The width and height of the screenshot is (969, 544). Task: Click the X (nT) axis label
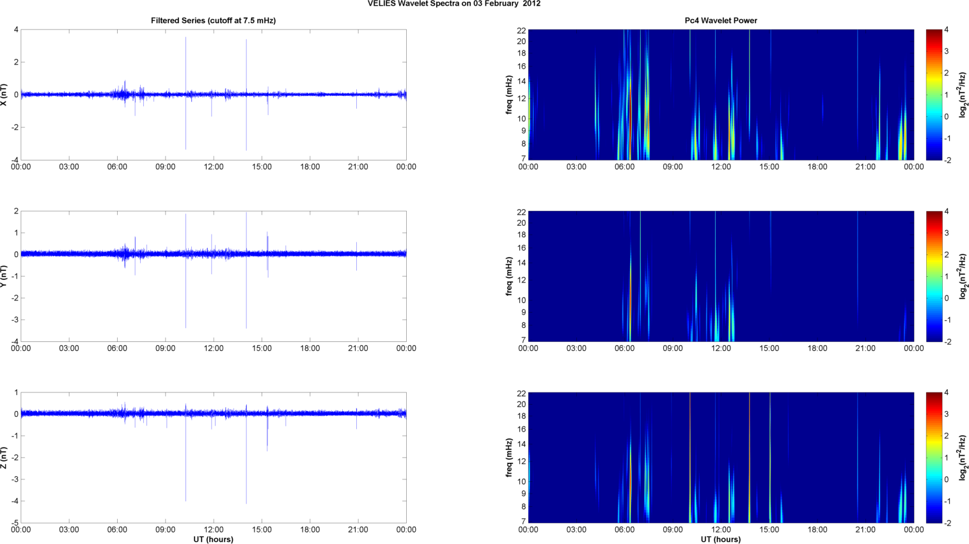click(x=4, y=95)
